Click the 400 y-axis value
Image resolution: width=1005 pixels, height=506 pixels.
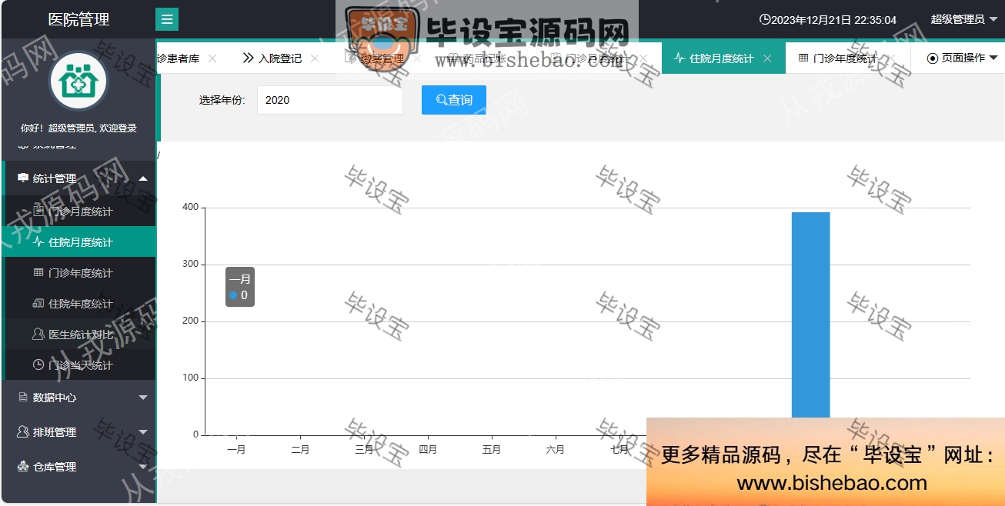(190, 208)
